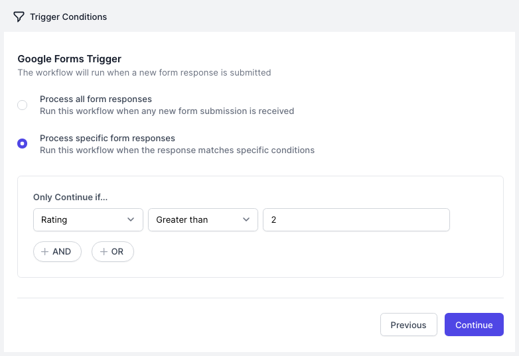This screenshot has width=519, height=356.
Task: Click the Trigger Conditions header text
Action: [68, 17]
